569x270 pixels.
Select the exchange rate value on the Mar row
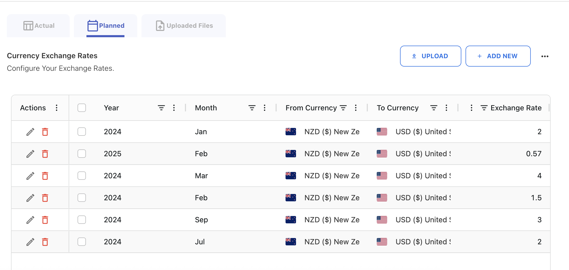point(539,176)
